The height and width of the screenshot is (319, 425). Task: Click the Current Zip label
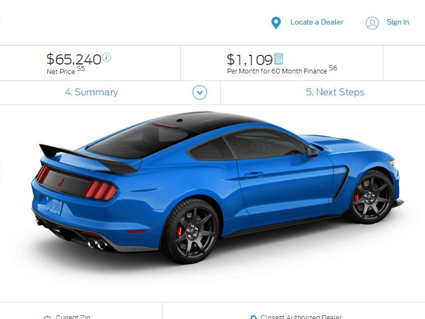click(73, 316)
